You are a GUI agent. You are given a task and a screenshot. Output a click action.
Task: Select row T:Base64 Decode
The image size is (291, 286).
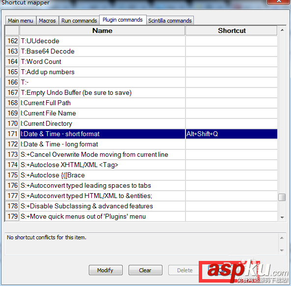pyautogui.click(x=141, y=51)
